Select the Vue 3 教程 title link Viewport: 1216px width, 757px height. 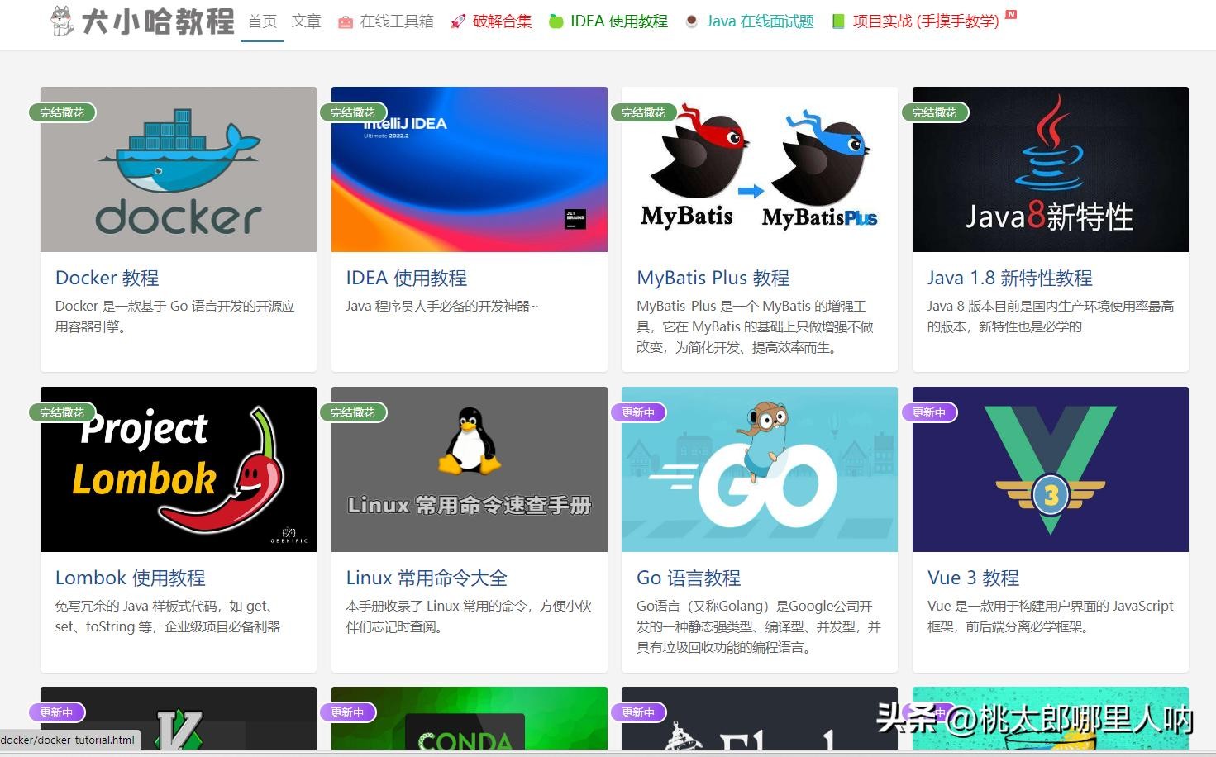(x=972, y=578)
